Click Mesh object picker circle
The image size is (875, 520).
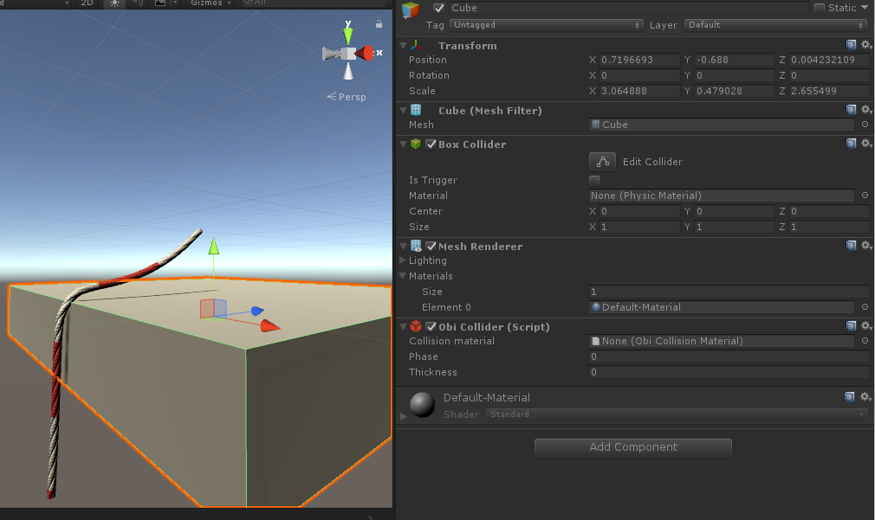[x=865, y=125]
